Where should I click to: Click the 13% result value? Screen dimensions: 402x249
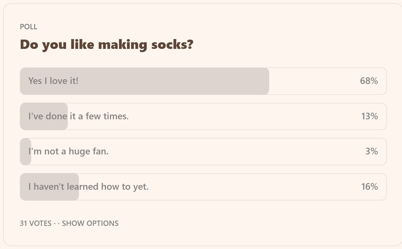pos(369,116)
